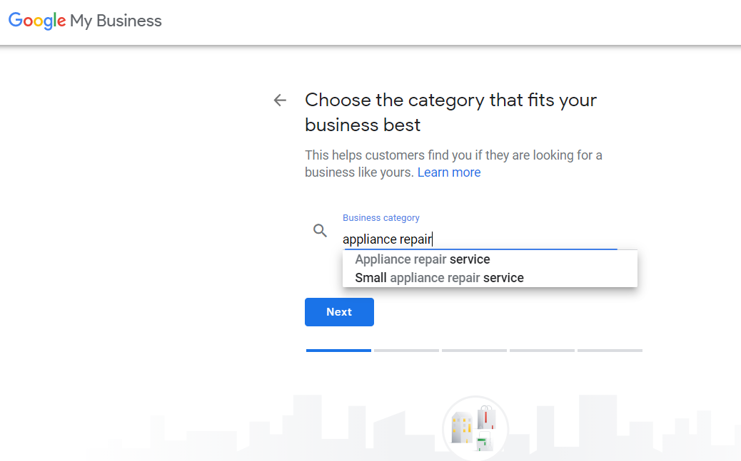This screenshot has width=741, height=461.
Task: Open the Learn more link
Action: point(449,172)
